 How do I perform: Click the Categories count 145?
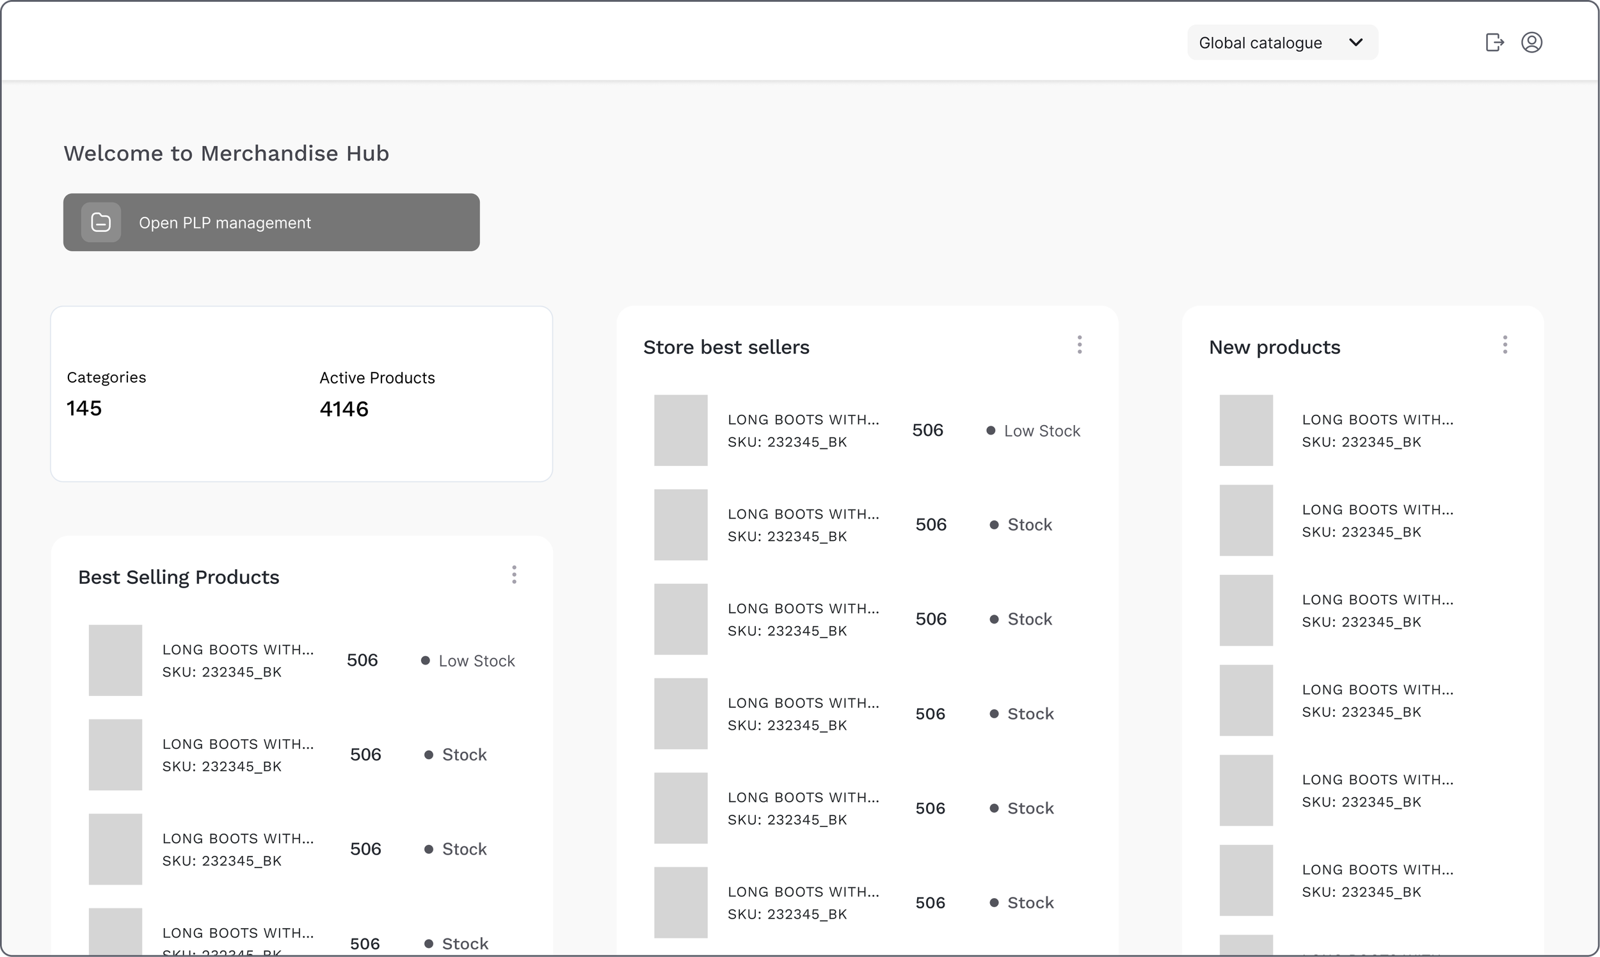[x=84, y=408]
